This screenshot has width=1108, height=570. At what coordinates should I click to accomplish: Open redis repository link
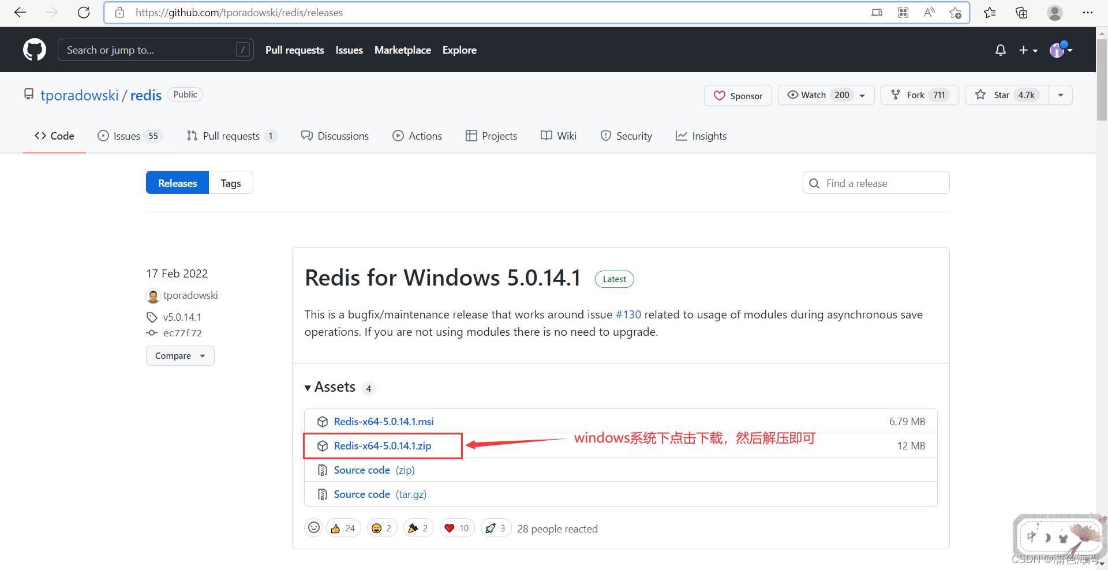point(146,95)
